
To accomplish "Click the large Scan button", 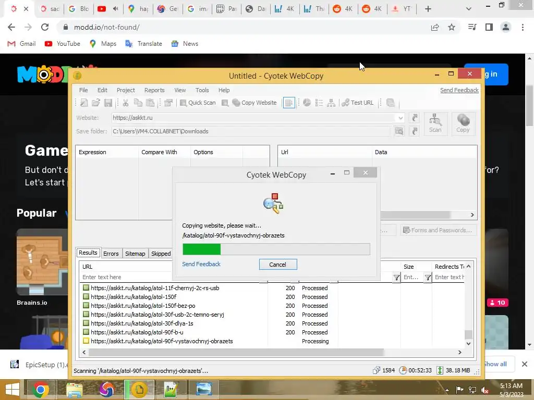I will pyautogui.click(x=435, y=124).
